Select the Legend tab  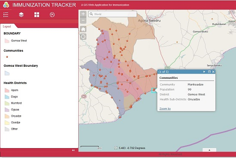[7, 27]
